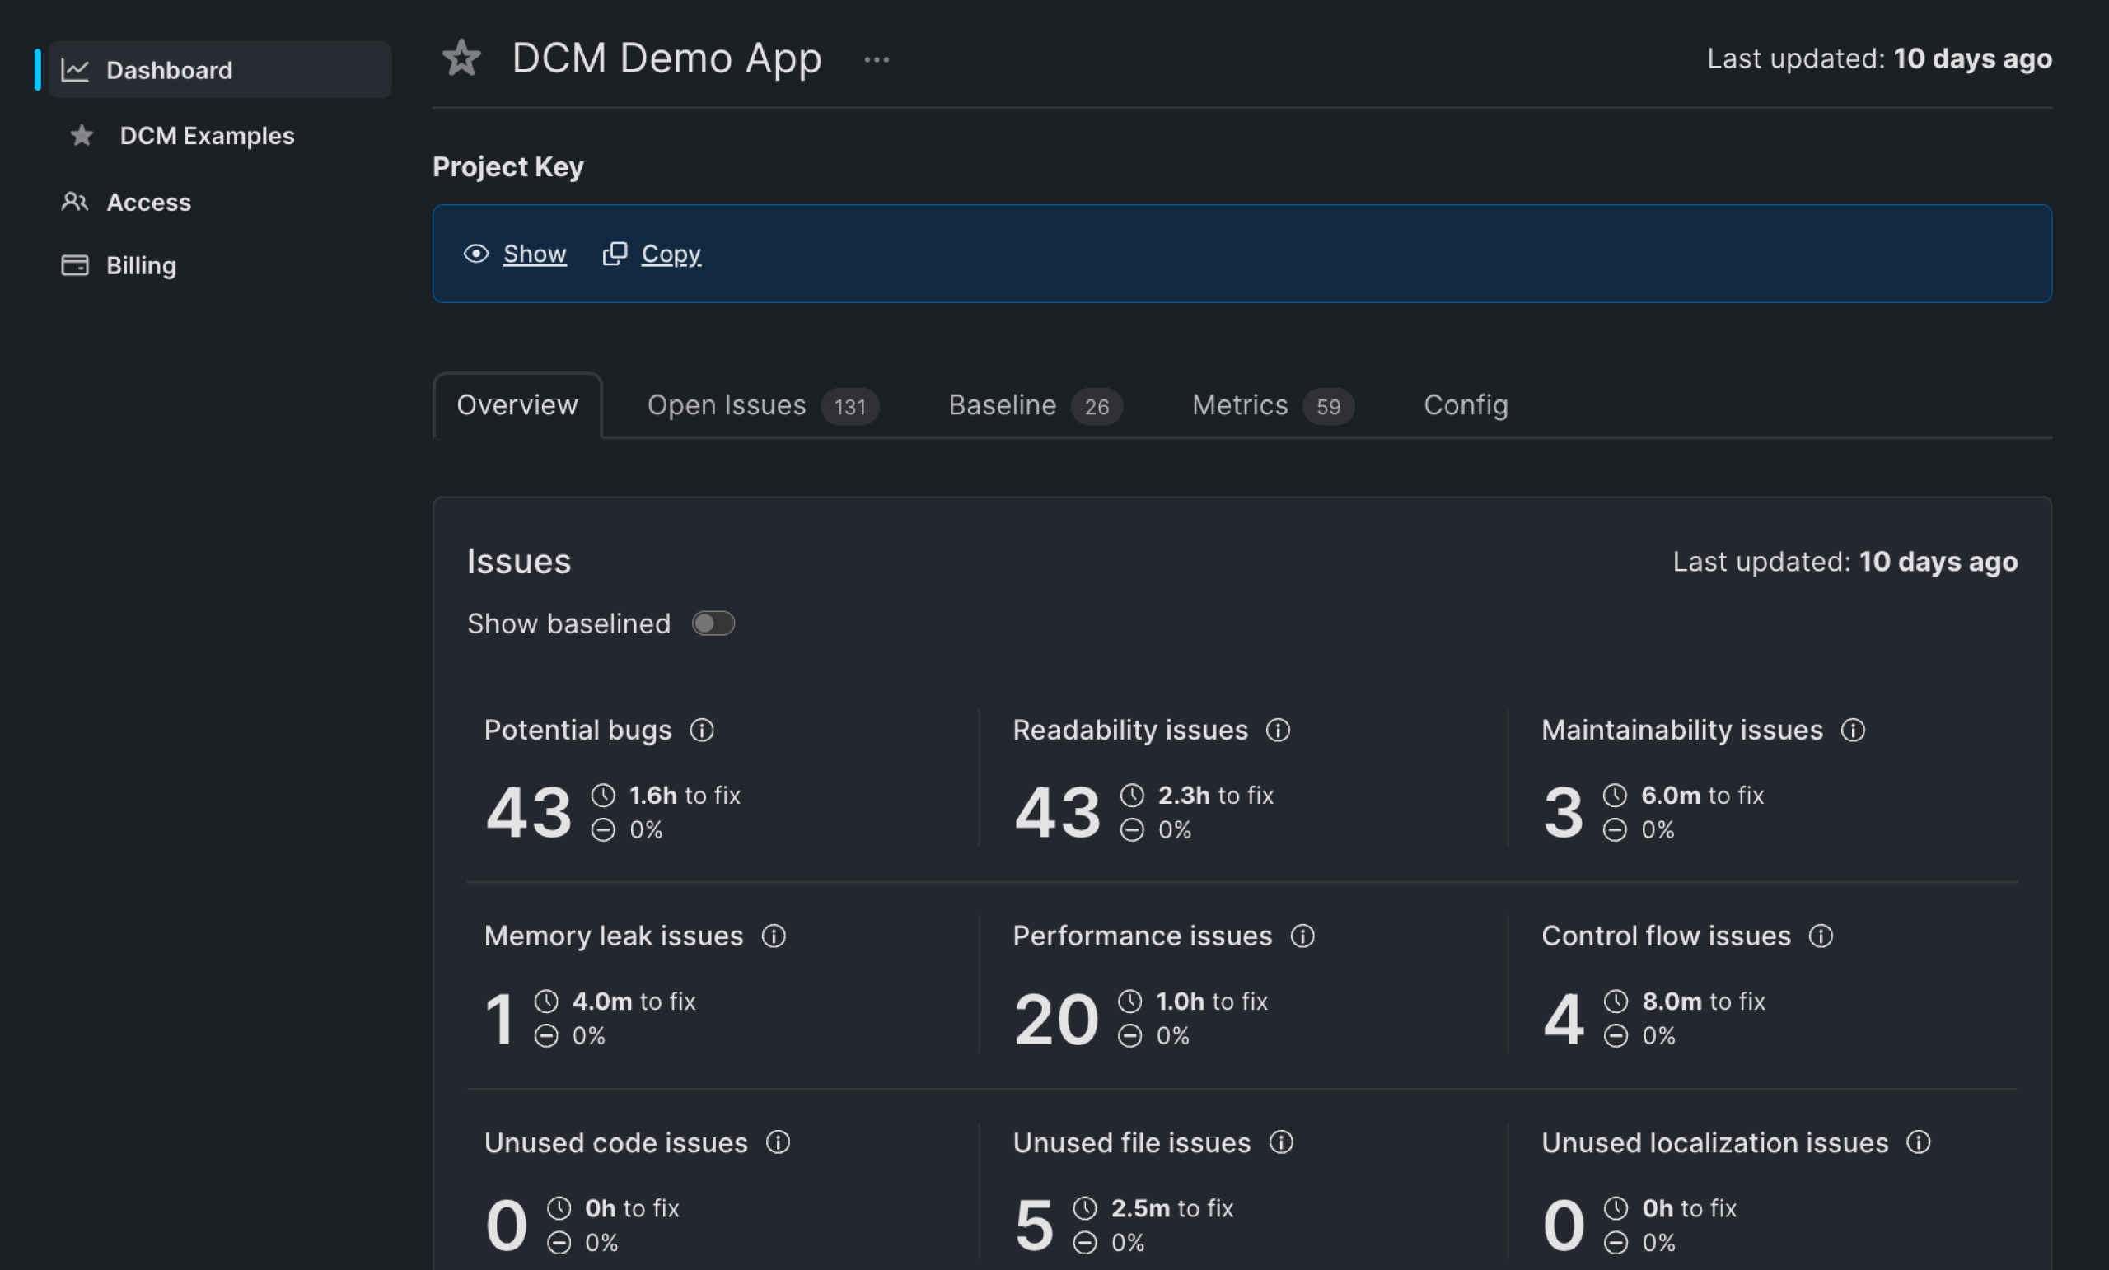The image size is (2109, 1270).
Task: Open the three-dot project options menu
Action: pyautogui.click(x=877, y=60)
